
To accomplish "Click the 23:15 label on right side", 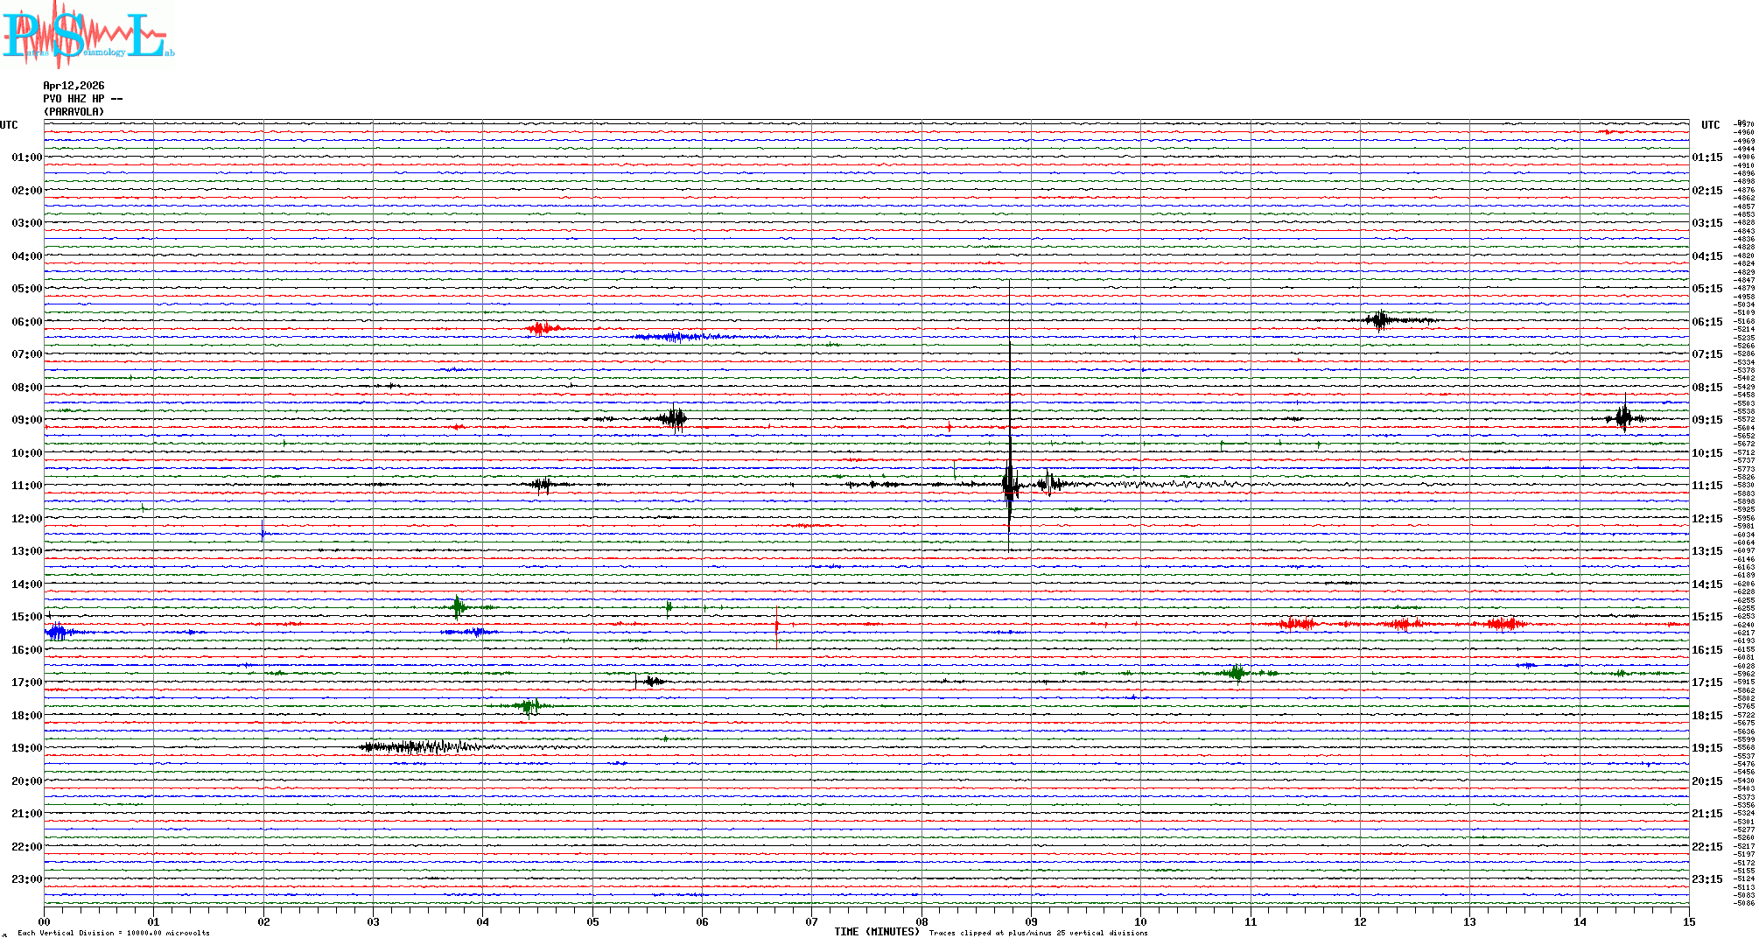I will (x=1706, y=879).
